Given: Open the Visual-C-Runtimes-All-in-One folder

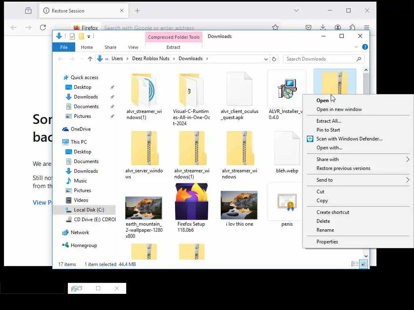Looking at the screenshot, I should (191, 90).
